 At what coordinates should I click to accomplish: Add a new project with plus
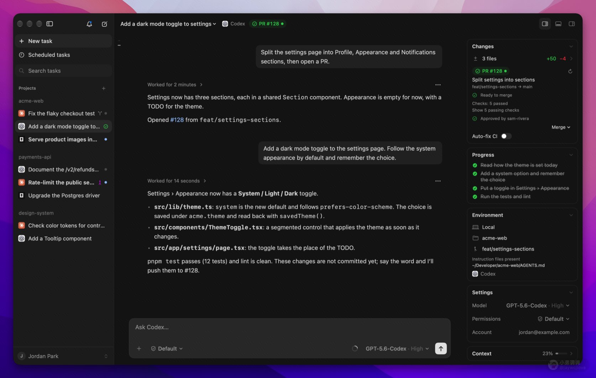[104, 88]
